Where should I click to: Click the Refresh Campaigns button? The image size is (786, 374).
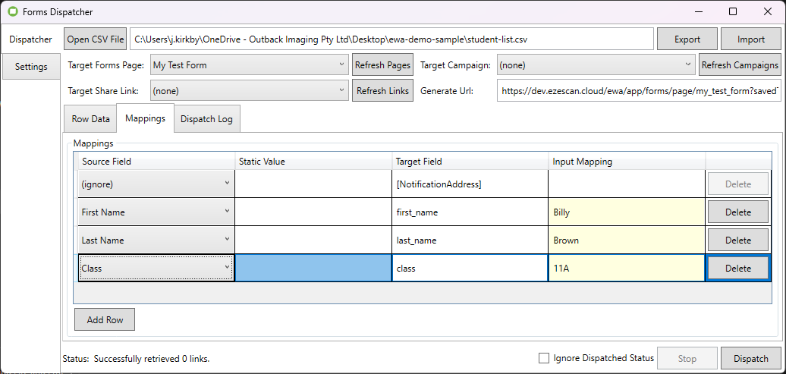(739, 65)
